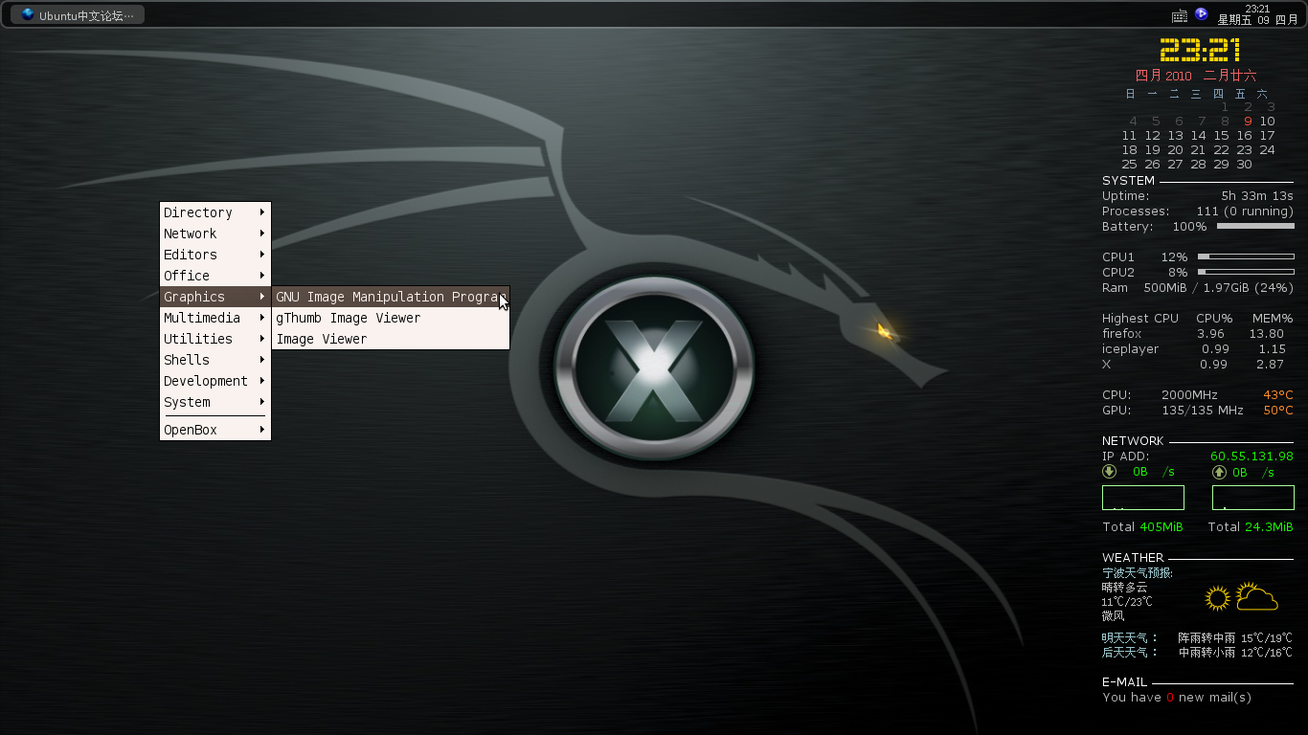Click the sun weather icon

[1217, 599]
